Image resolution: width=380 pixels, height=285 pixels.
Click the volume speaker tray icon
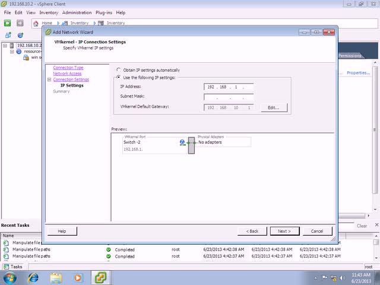click(342, 278)
